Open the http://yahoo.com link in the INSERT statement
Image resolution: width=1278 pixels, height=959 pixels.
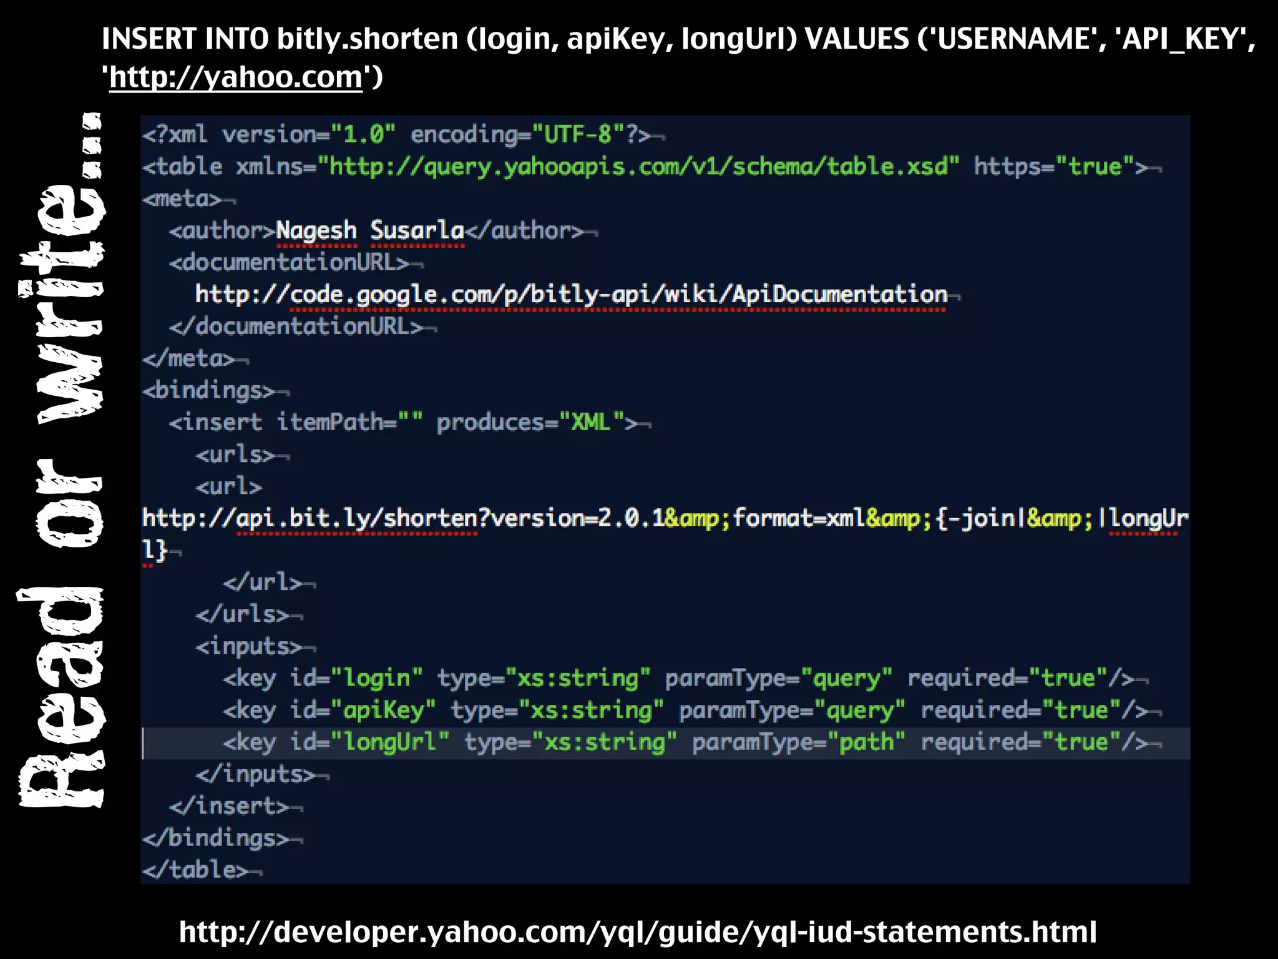click(236, 77)
